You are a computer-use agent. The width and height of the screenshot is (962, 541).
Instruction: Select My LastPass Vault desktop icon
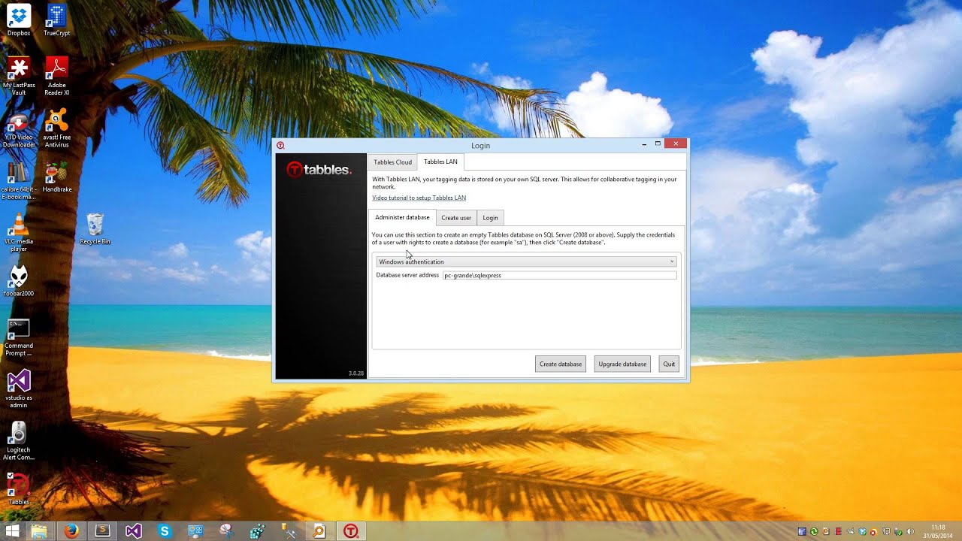[19, 76]
